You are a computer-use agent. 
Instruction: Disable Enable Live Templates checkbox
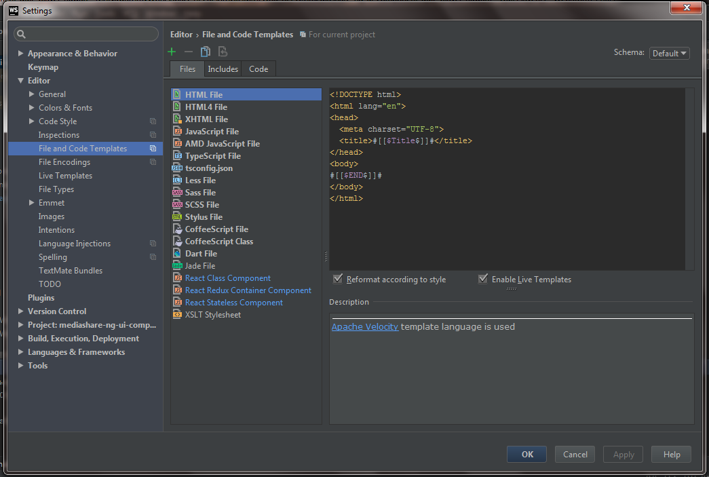(x=482, y=278)
